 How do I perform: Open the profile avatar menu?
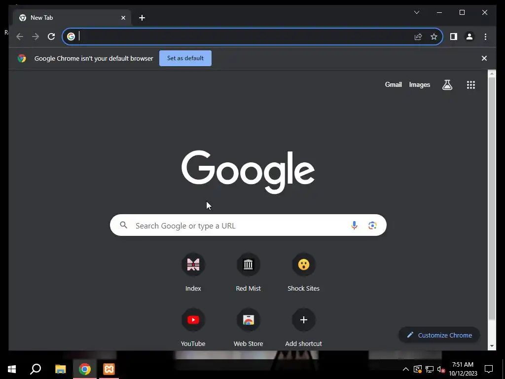469,37
